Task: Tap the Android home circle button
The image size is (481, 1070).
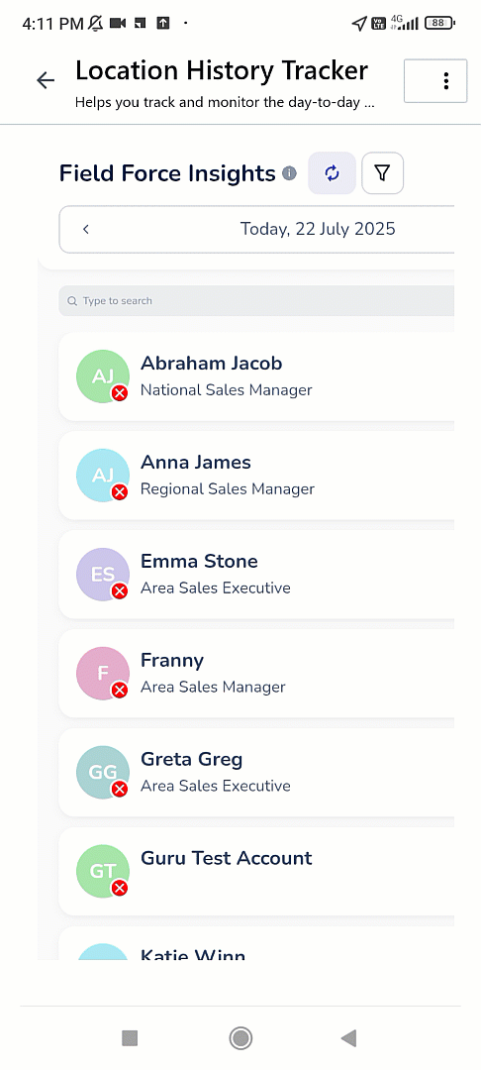Action: [x=240, y=1038]
